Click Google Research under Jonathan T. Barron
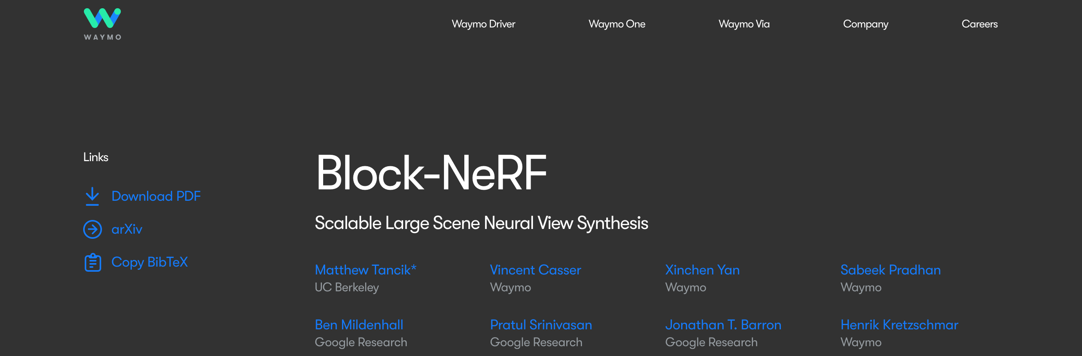 (x=711, y=343)
